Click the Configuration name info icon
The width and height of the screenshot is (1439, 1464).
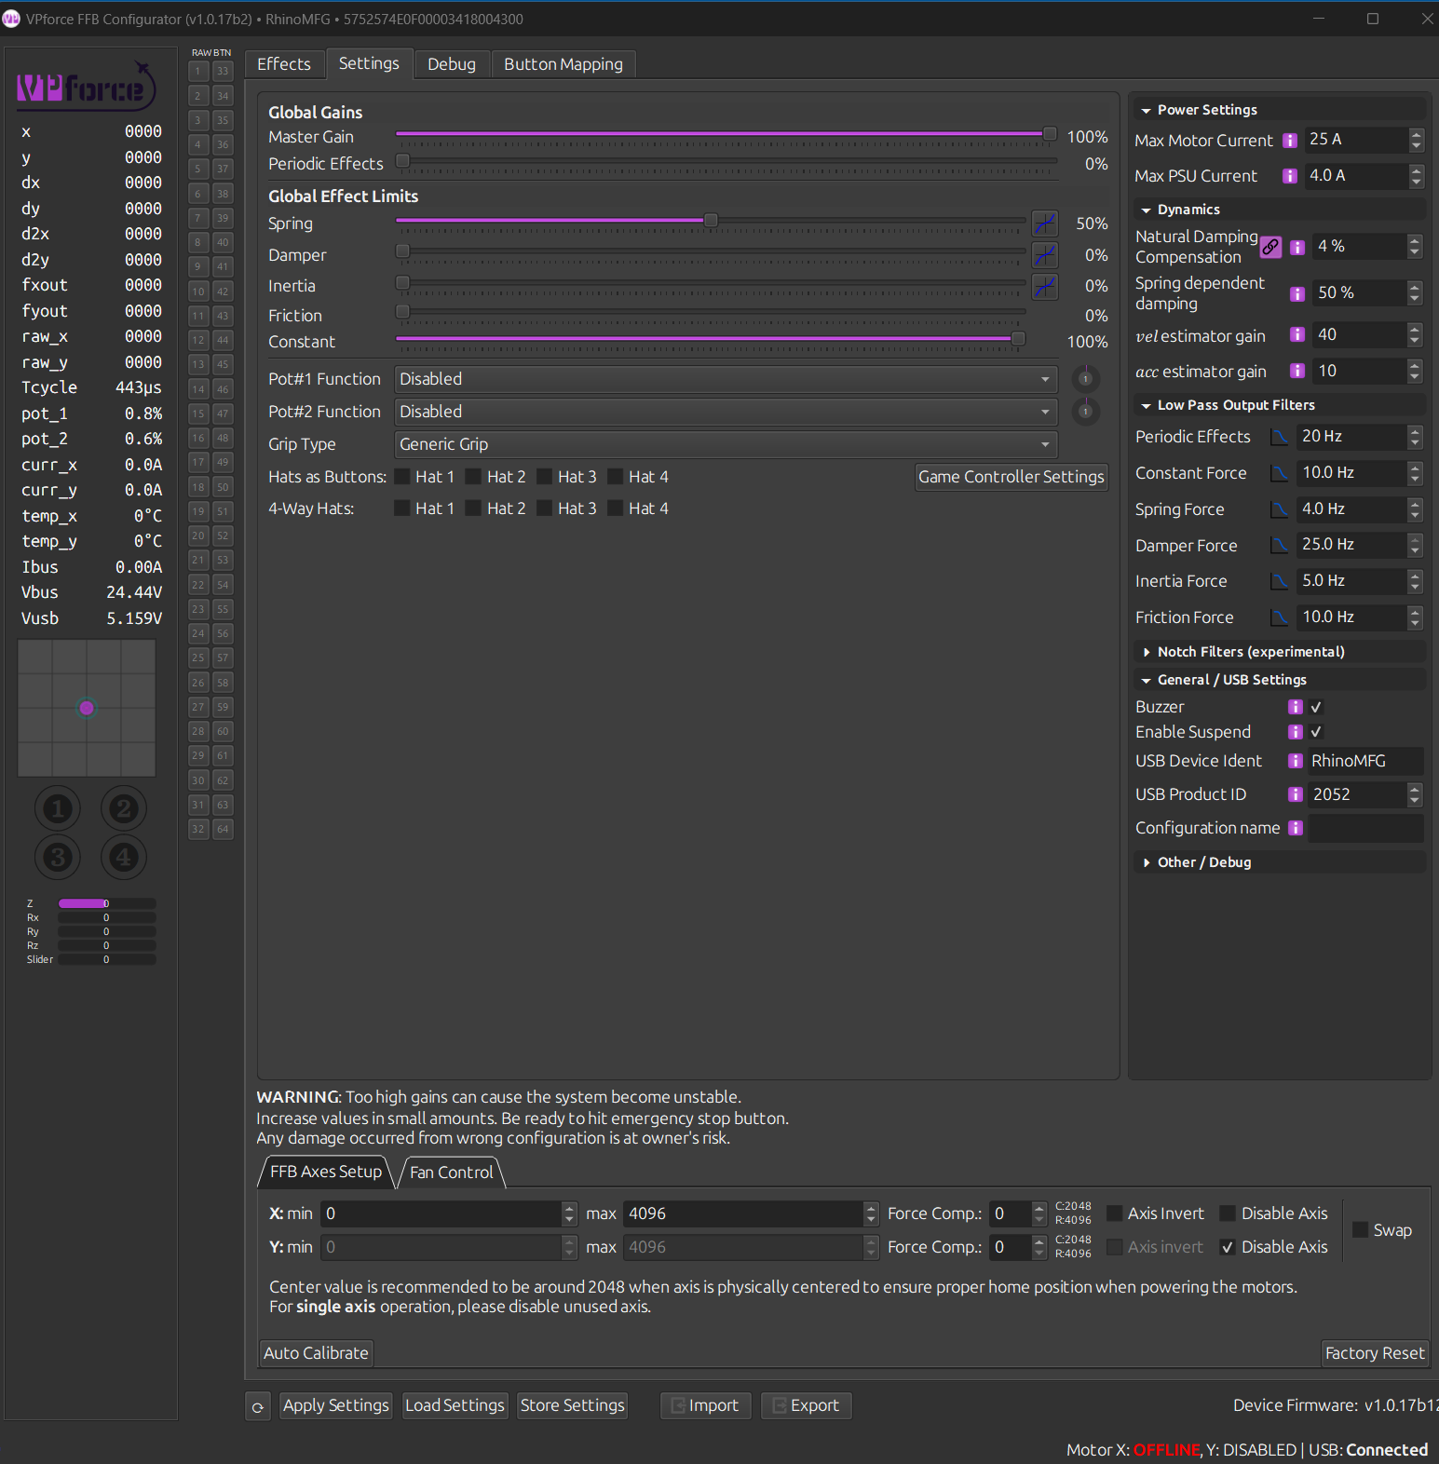1296,828
